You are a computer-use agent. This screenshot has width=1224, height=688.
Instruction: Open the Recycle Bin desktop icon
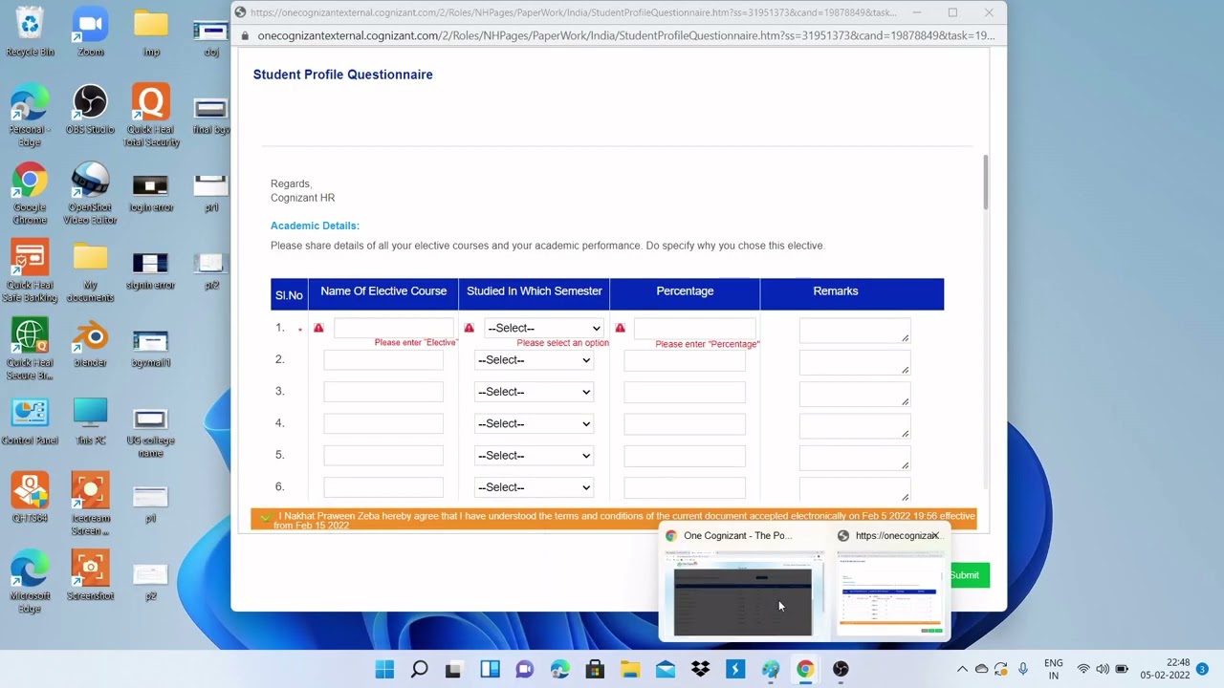click(x=30, y=32)
